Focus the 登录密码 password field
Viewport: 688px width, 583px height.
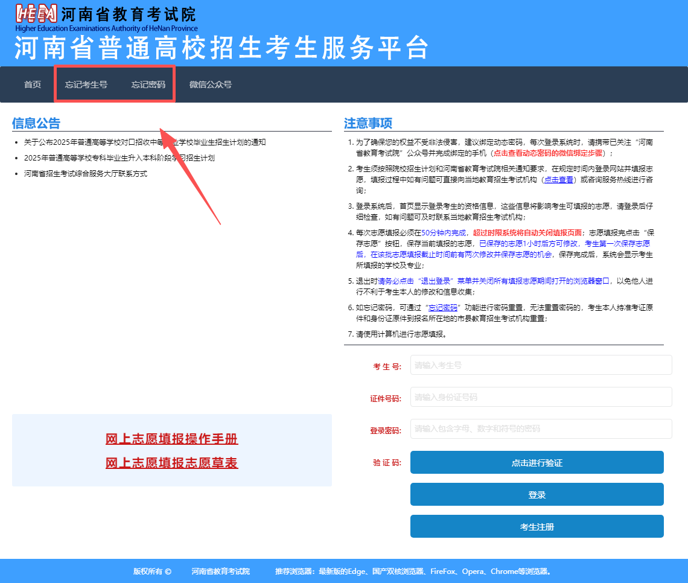pos(541,428)
